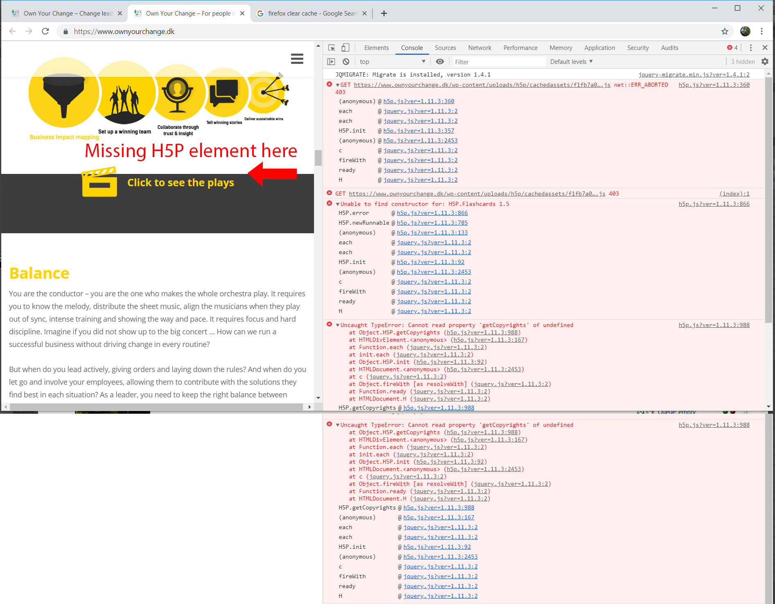Reload the page
Viewport: 775px width, 604px height.
(45, 31)
